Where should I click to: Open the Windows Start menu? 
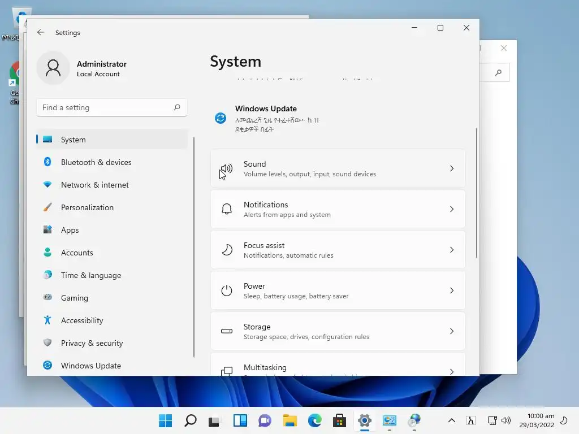(x=166, y=420)
